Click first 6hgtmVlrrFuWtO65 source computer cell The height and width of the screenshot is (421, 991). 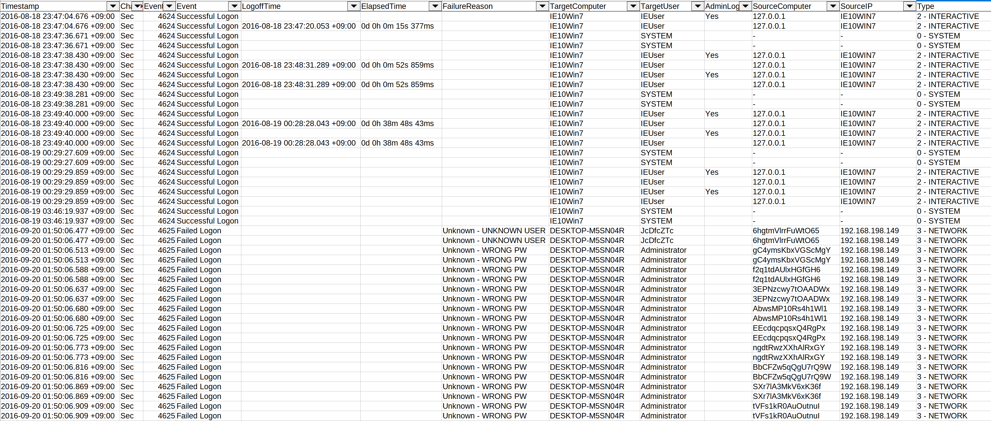[x=795, y=231]
